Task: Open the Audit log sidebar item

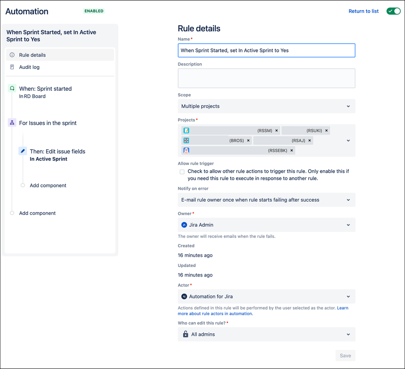Action: [60, 67]
